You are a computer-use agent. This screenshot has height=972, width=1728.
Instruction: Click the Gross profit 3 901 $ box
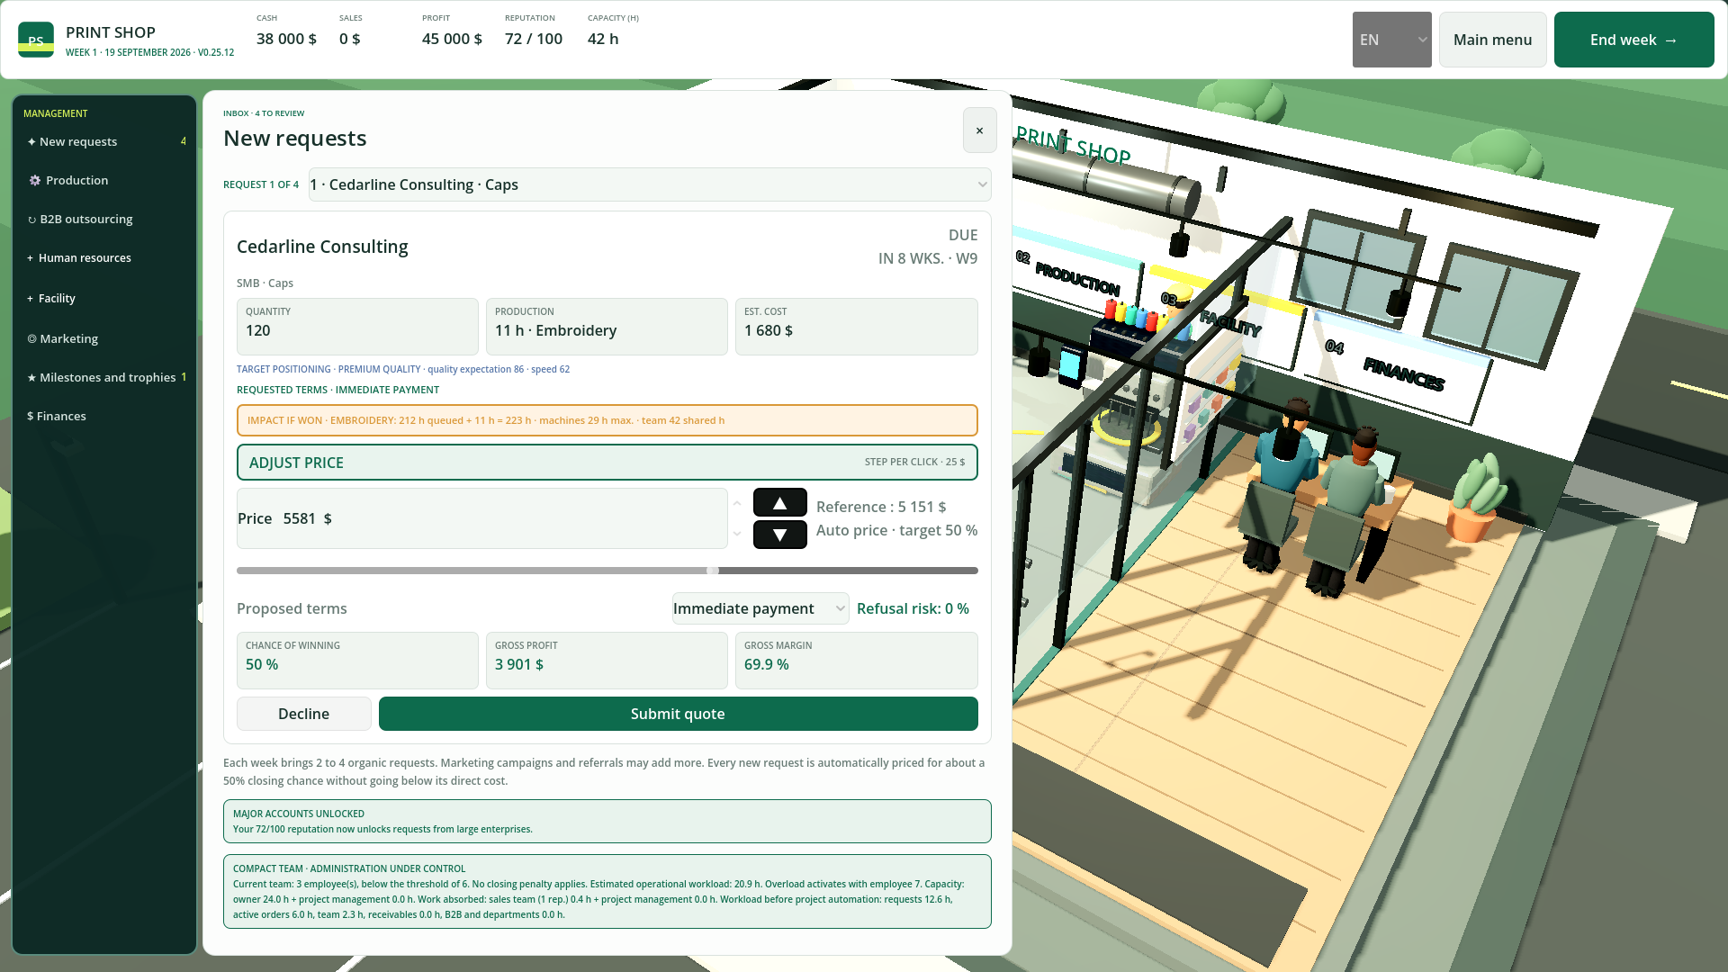click(x=607, y=661)
